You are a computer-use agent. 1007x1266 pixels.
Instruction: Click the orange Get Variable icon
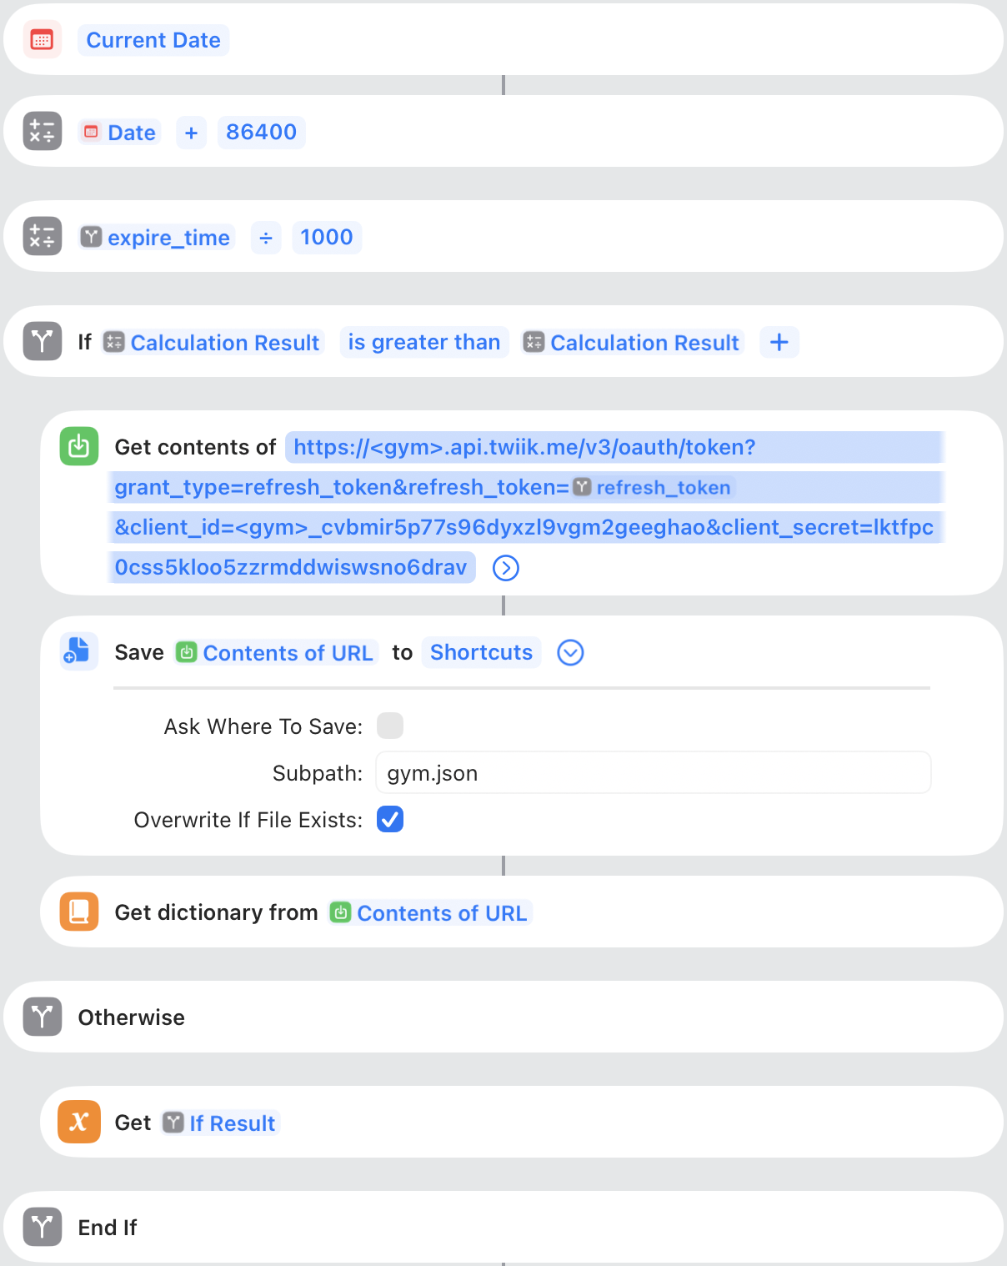[78, 1122]
